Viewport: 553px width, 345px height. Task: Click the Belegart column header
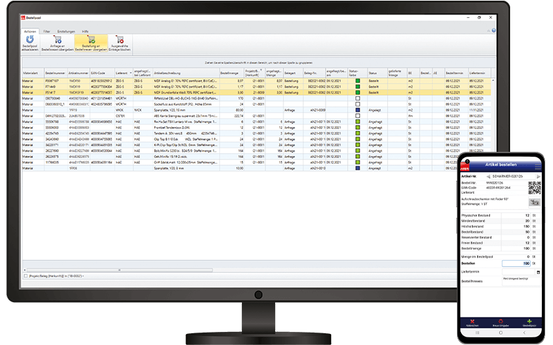[x=293, y=73]
